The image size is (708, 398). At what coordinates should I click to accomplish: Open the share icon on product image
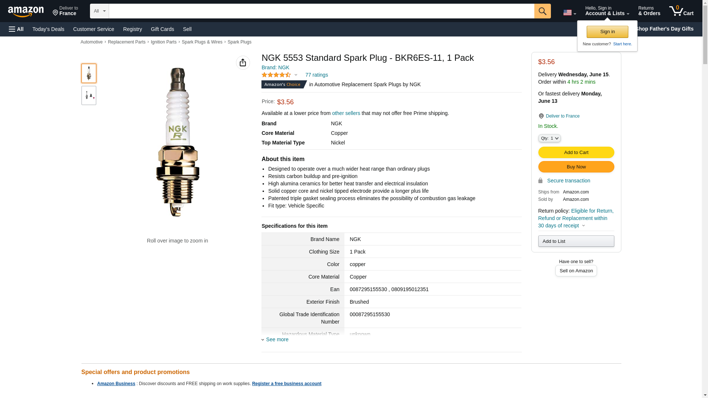(x=243, y=63)
